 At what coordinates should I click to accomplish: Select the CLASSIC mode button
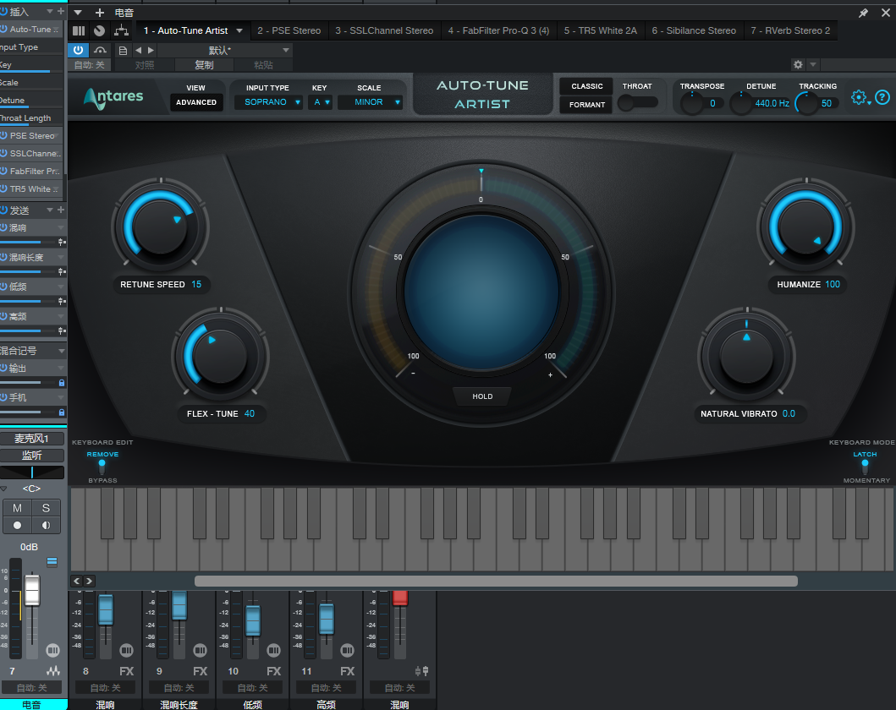coord(587,86)
